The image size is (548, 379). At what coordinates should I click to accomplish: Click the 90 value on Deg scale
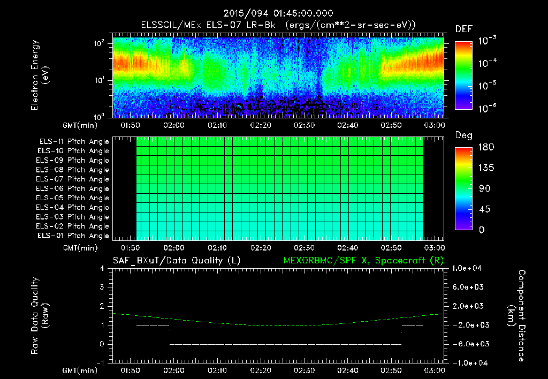coord(485,189)
